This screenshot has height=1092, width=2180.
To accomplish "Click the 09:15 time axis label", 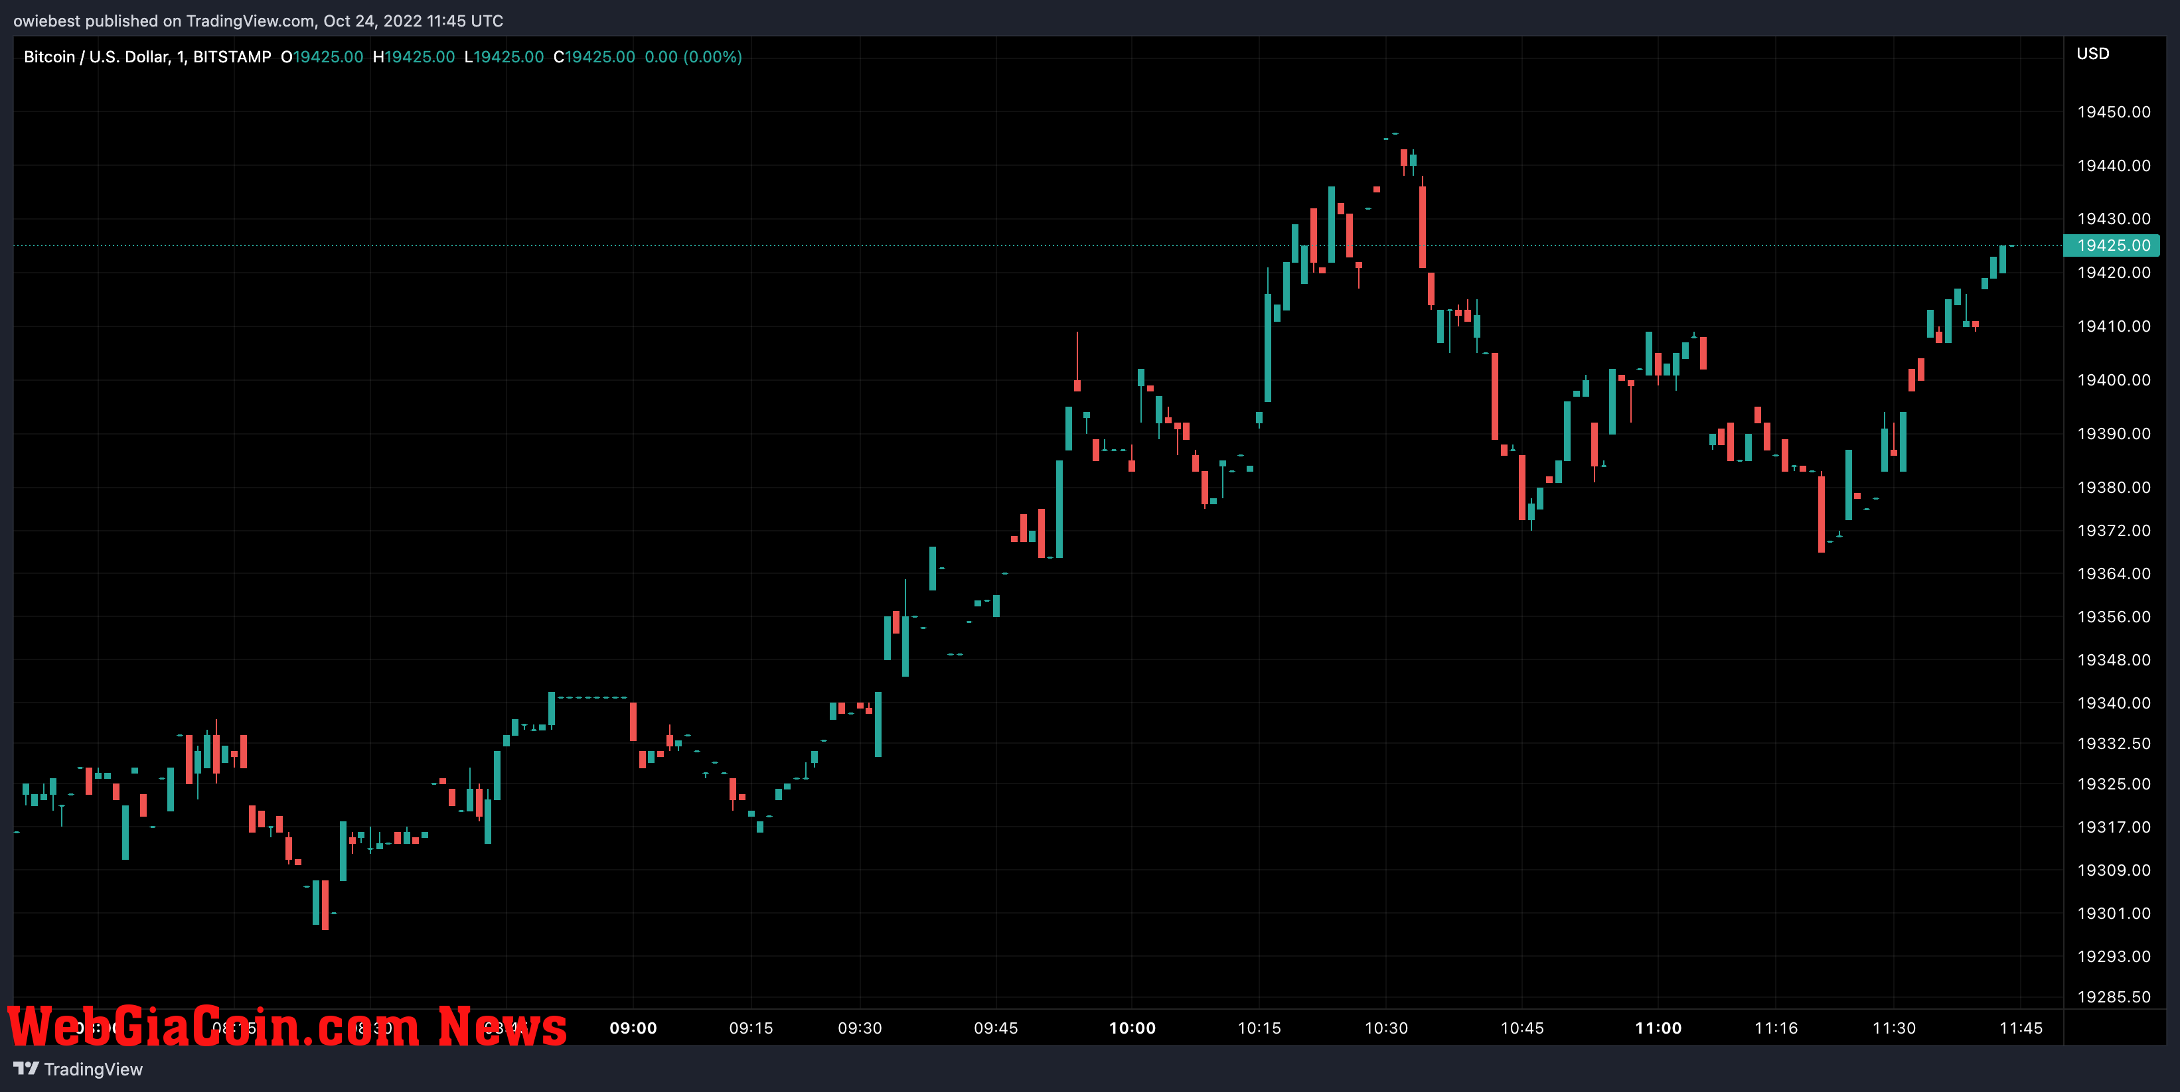I will coord(751,1028).
